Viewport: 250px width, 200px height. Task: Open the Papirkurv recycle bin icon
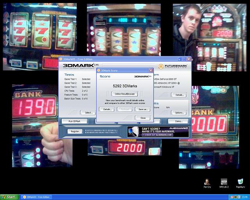click(x=241, y=183)
